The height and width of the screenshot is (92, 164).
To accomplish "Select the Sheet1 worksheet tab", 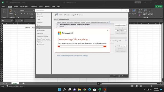I will click(15, 83).
